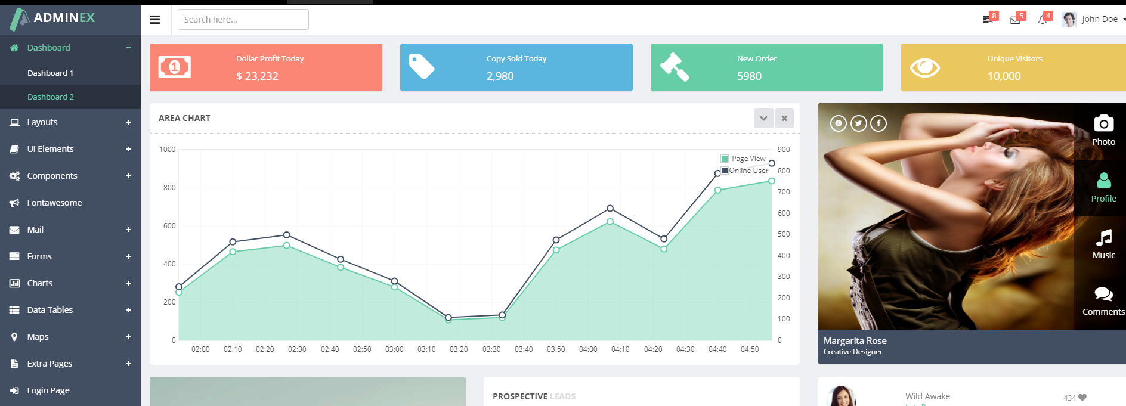The width and height of the screenshot is (1126, 406).
Task: Select Dashboard 1 in the sidebar
Action: pos(50,73)
